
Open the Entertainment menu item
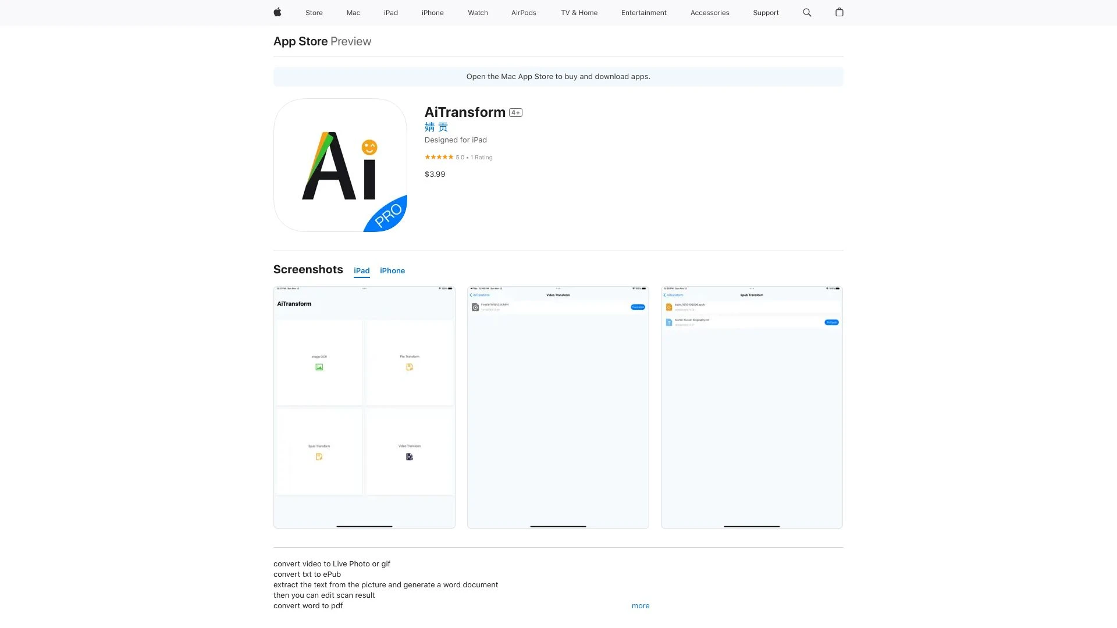643,12
